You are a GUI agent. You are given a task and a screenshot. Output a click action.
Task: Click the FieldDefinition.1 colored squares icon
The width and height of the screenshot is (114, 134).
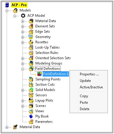(x=39, y=74)
